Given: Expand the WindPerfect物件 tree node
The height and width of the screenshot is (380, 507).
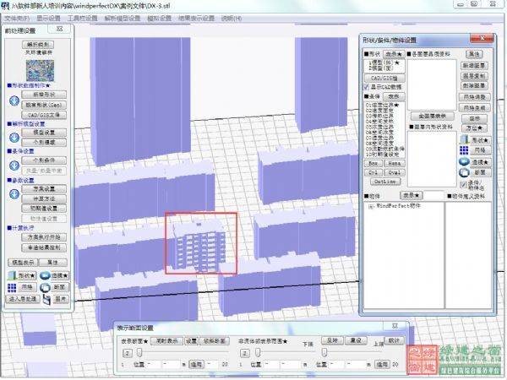Looking at the screenshot, I should 369,206.
